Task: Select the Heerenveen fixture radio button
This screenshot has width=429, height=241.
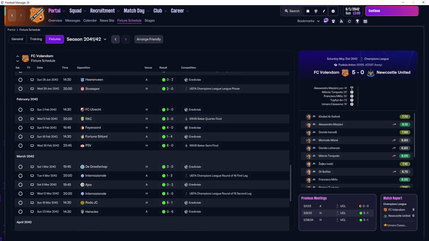Action: tap(20, 80)
